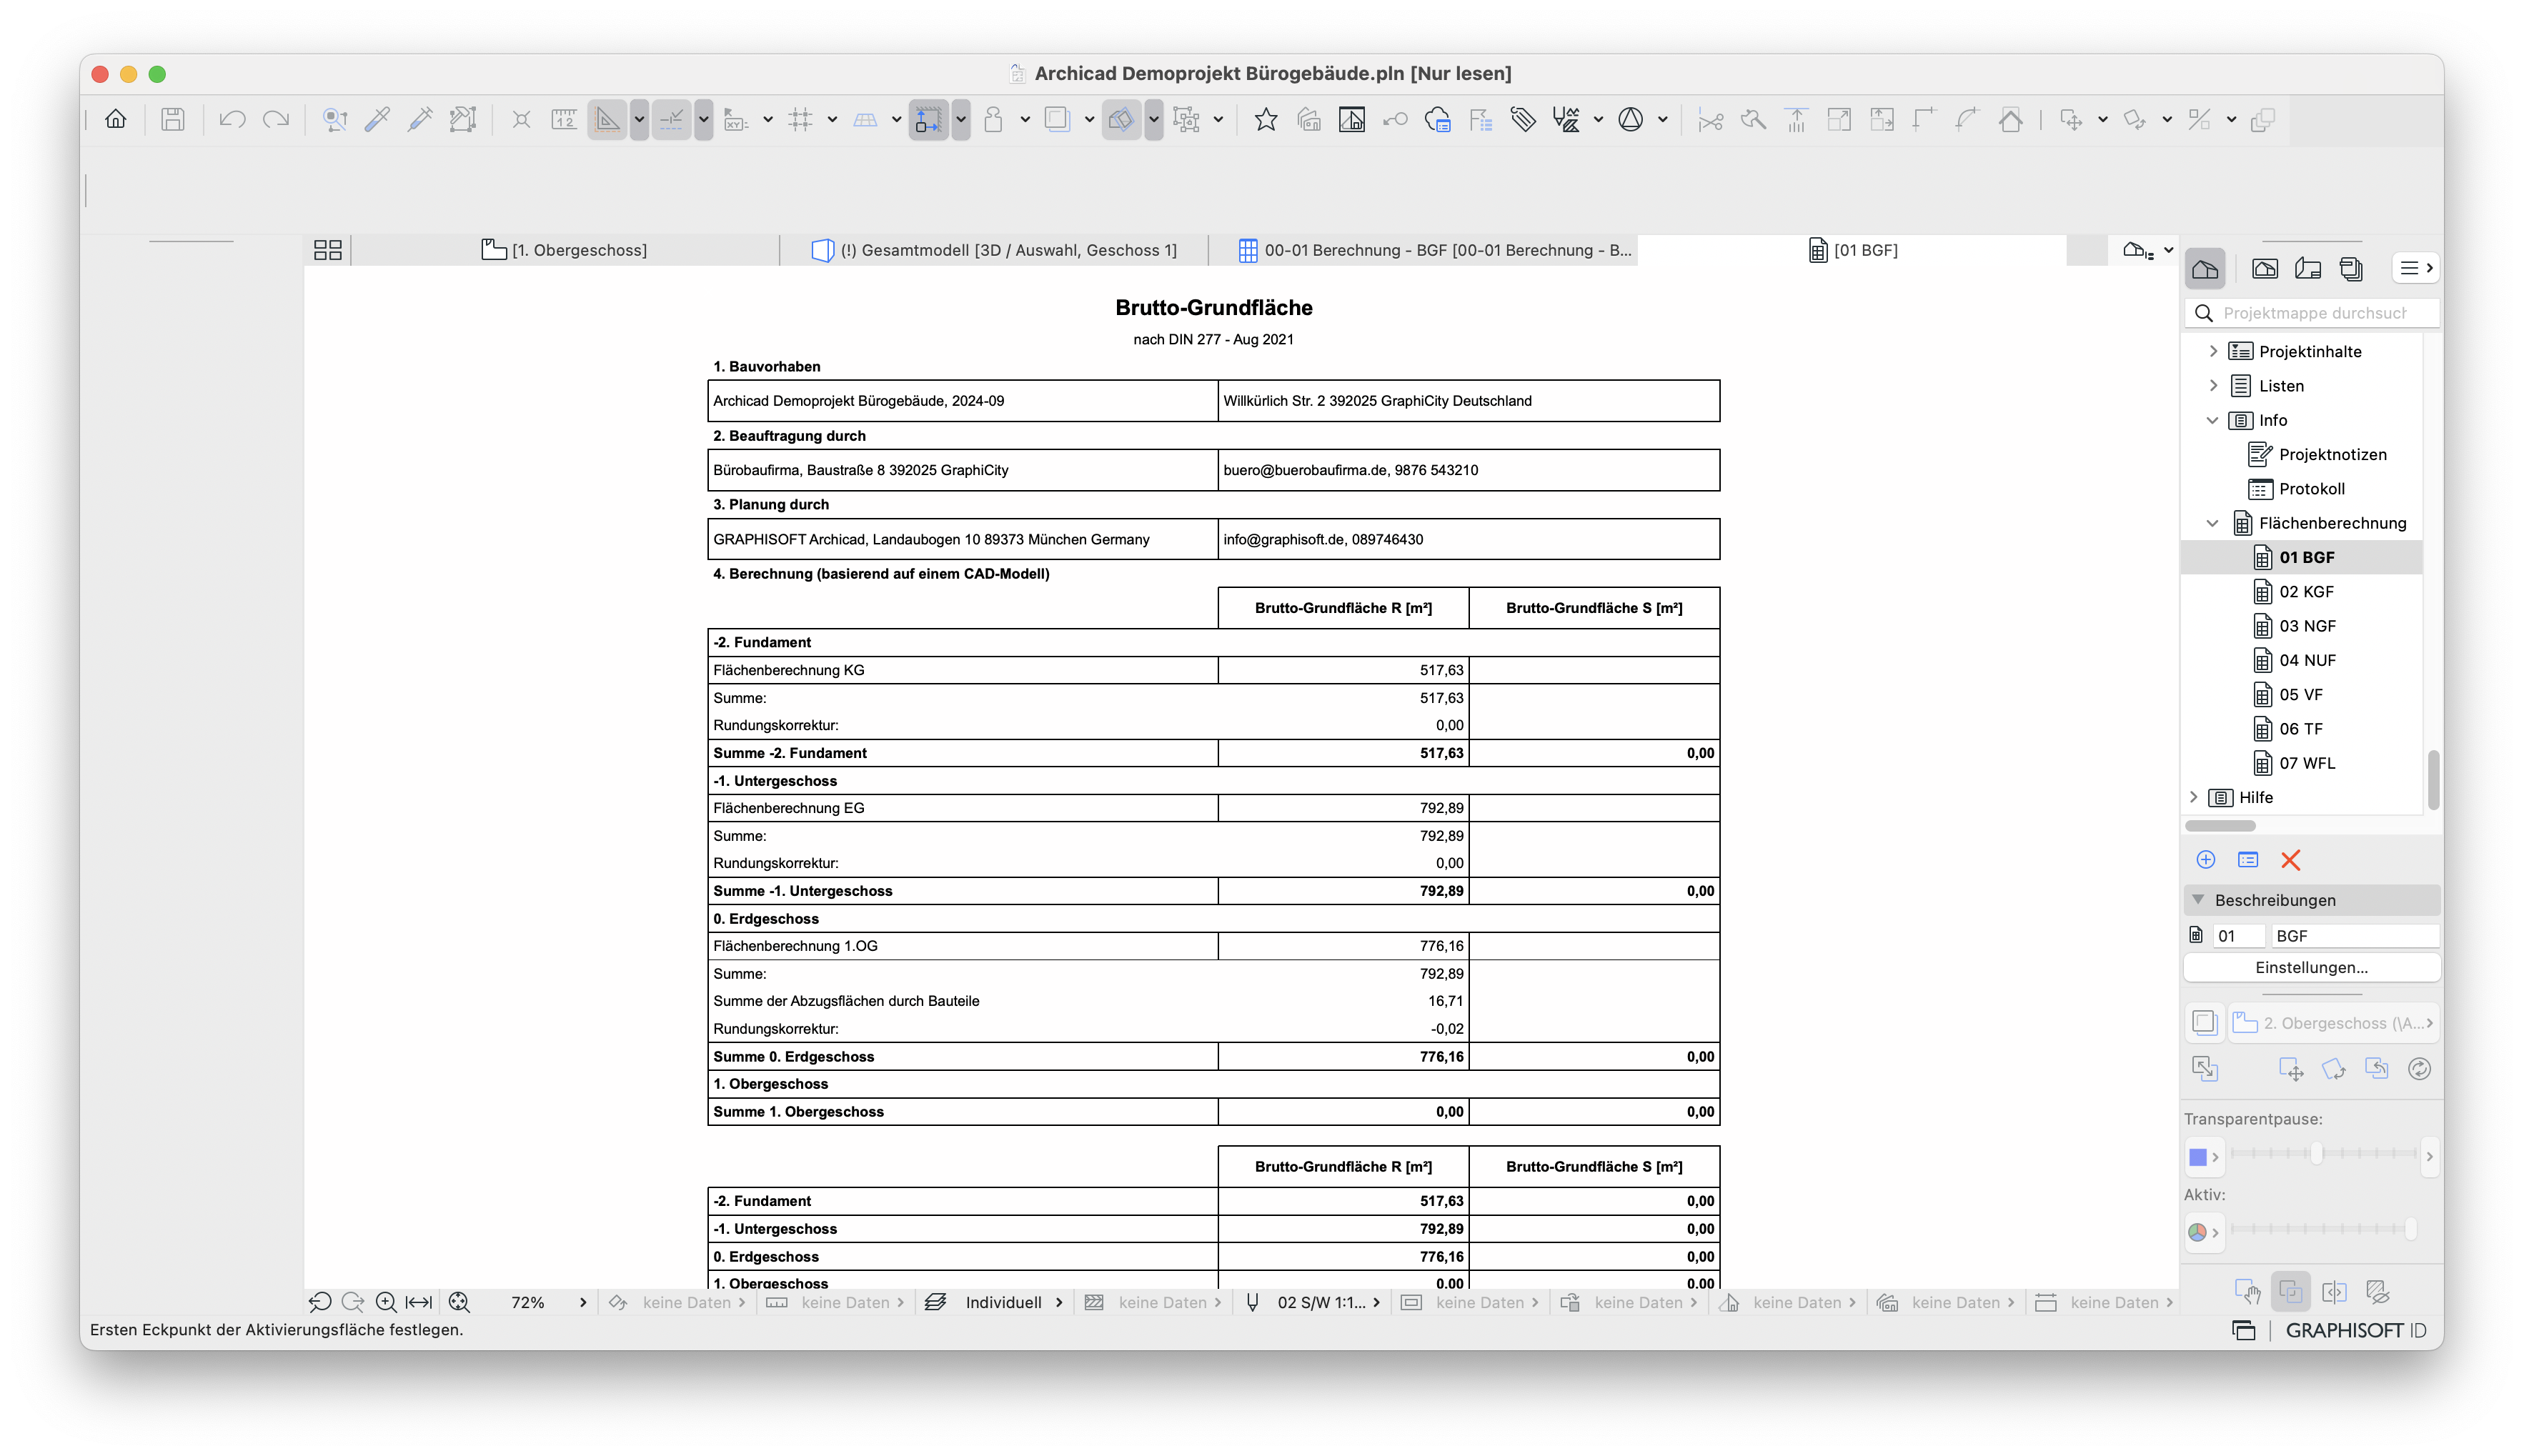The image size is (2524, 1456).
Task: Switch navigator to Project Map view
Action: pos(2205,268)
